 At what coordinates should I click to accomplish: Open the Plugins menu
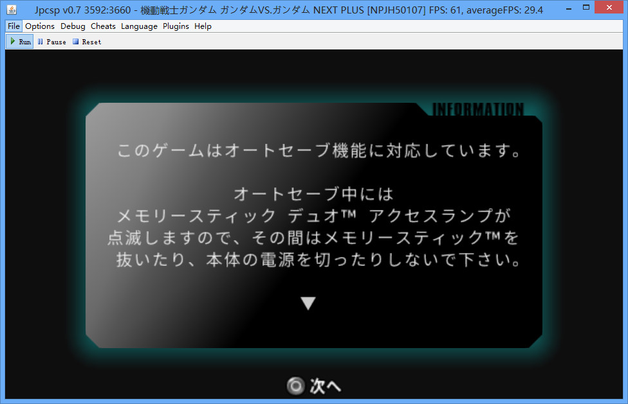pos(176,26)
